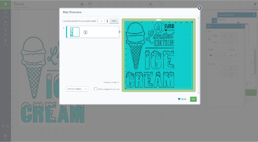
Task: Open the account profile menu
Action: (x=5, y=5)
